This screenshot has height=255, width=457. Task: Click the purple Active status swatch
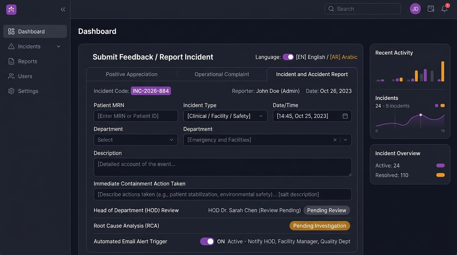pos(440,165)
